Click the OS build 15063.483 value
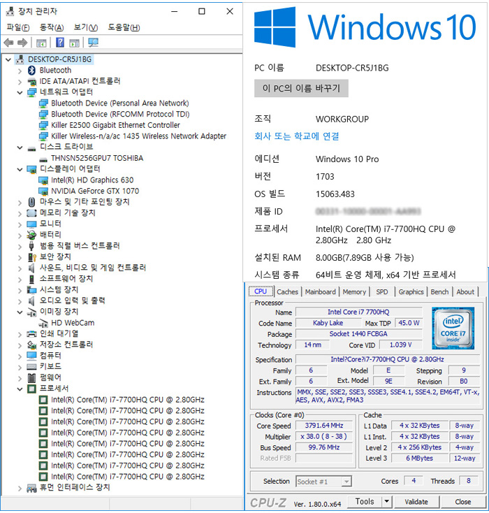 point(335,194)
